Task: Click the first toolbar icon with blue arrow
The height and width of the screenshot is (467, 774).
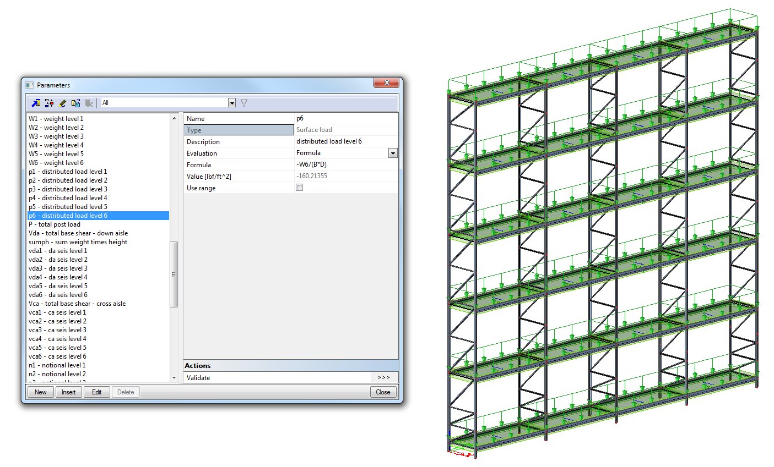Action: [36, 103]
